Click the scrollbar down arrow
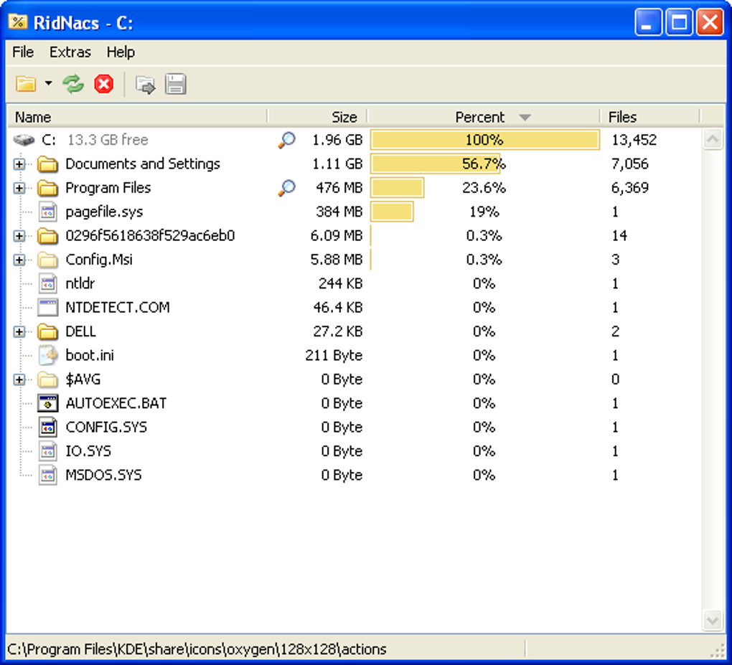Viewport: 732px width, 665px height. coord(713,621)
